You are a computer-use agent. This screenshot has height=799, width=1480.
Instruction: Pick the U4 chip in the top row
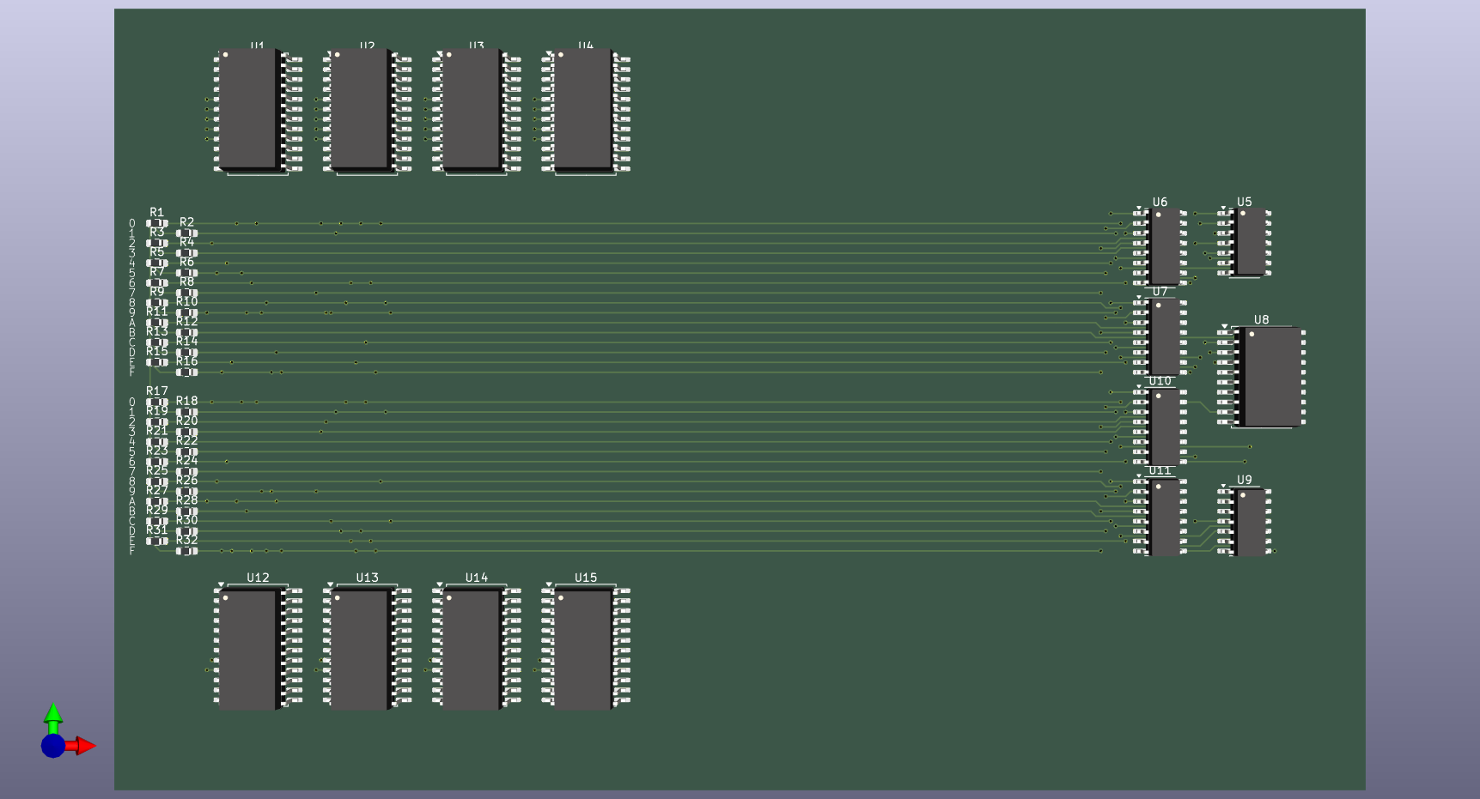582,108
